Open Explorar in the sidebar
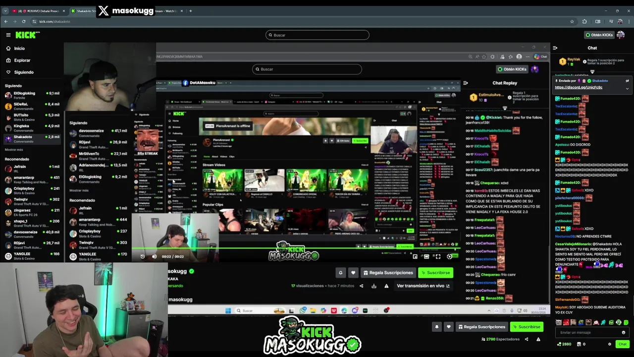The image size is (634, 357). coord(22,60)
